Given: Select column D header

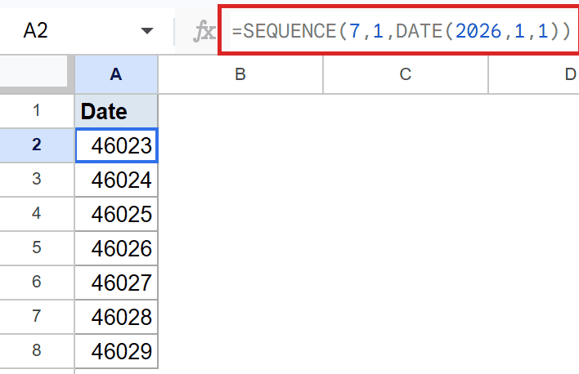Looking at the screenshot, I should click(534, 74).
